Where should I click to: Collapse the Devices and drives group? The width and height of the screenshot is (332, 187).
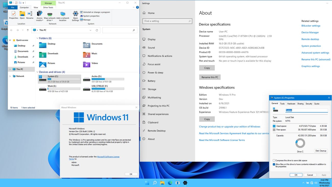38,72
